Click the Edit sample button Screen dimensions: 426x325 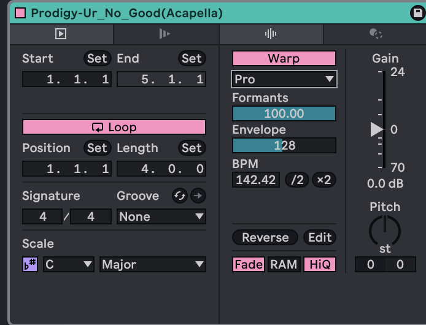click(x=320, y=237)
